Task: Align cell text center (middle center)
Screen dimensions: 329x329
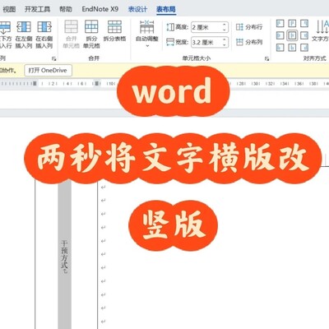Action: (x=292, y=35)
